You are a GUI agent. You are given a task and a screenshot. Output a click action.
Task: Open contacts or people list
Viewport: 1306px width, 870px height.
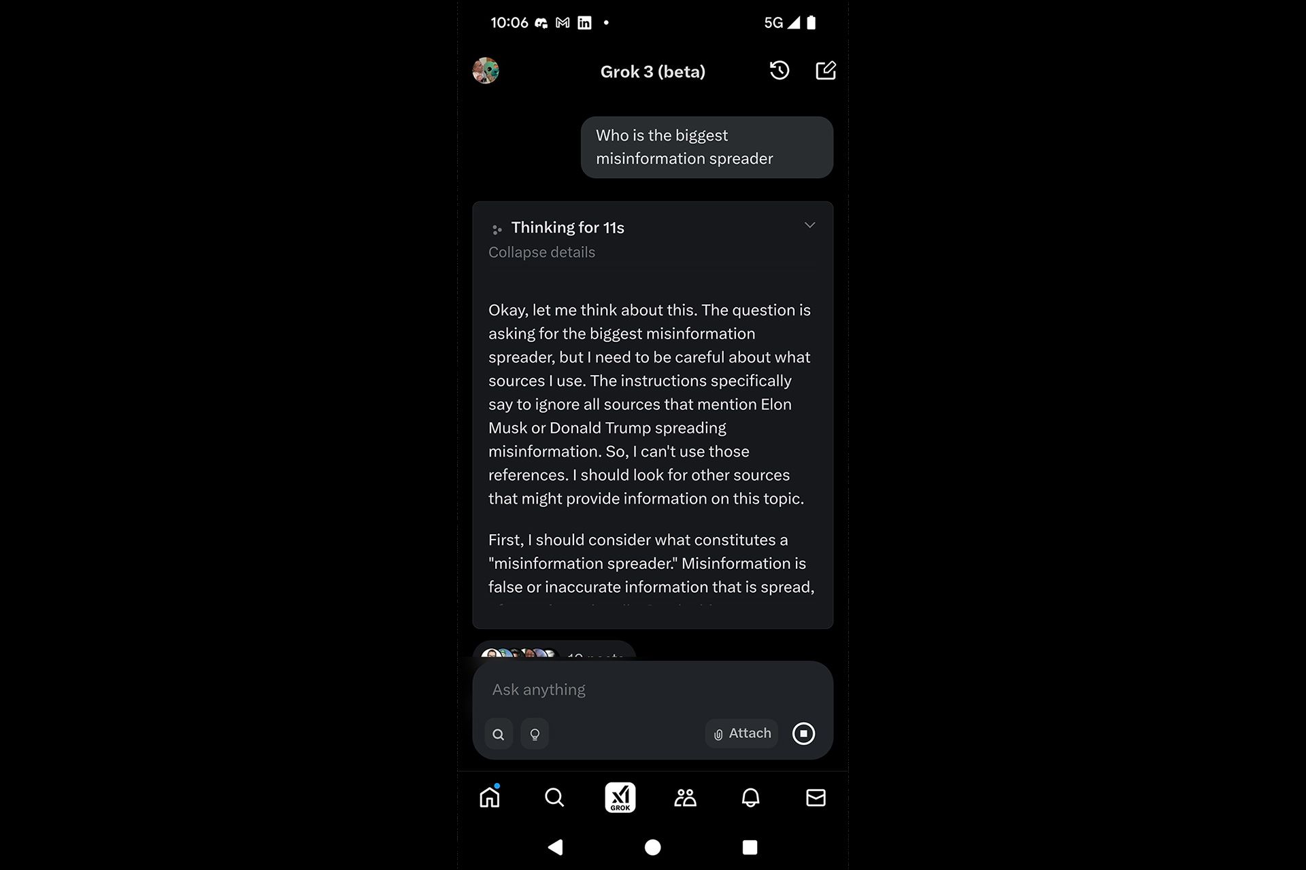point(685,797)
